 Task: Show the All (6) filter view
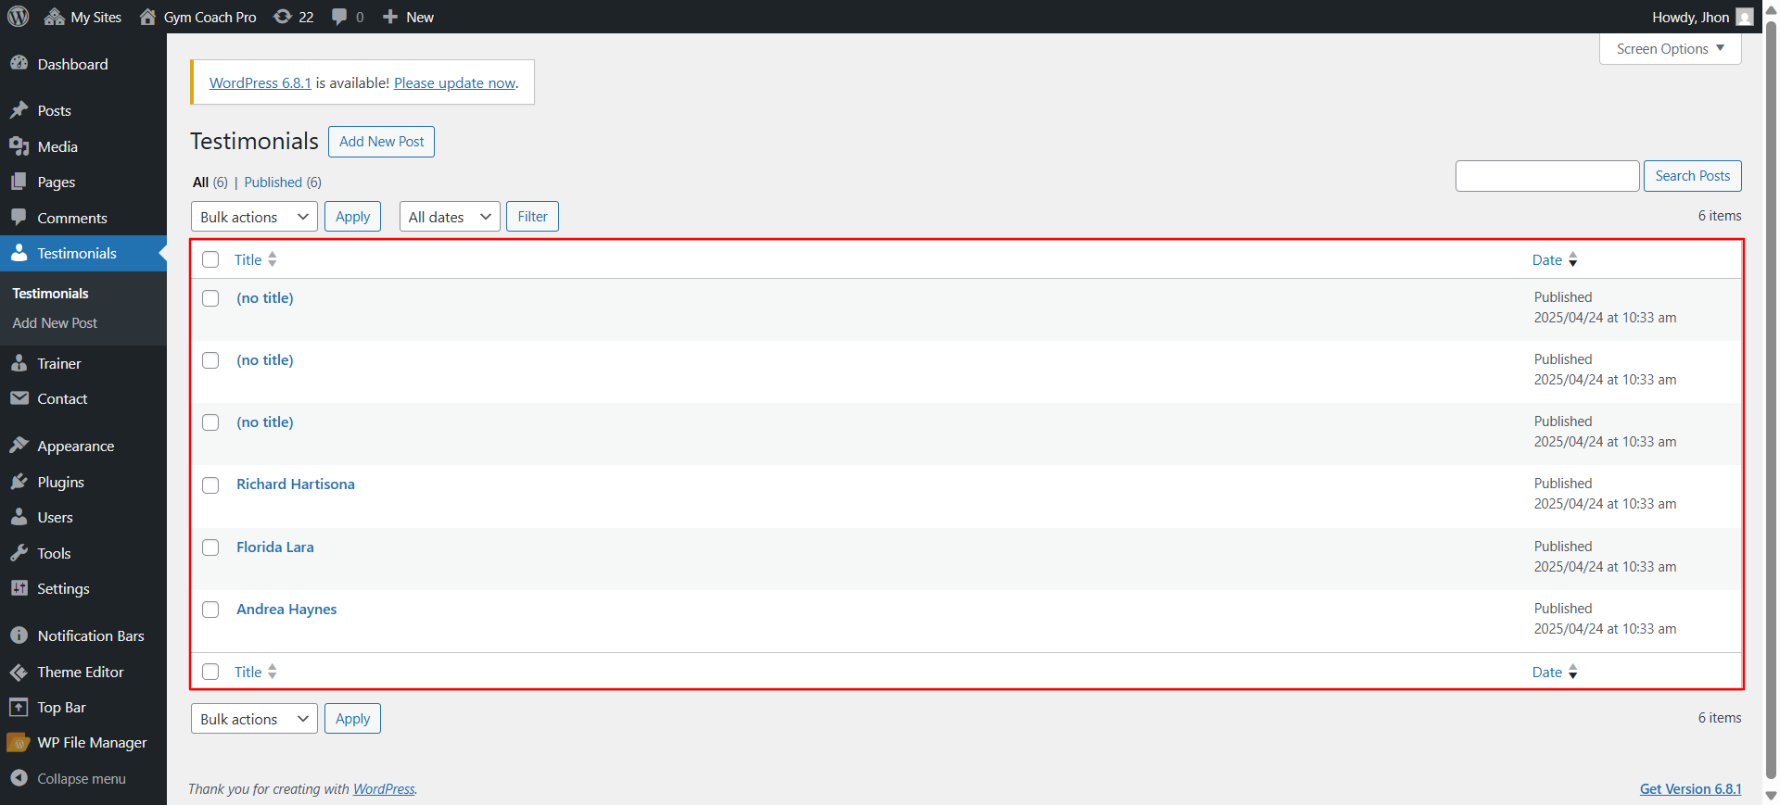pyautogui.click(x=210, y=182)
